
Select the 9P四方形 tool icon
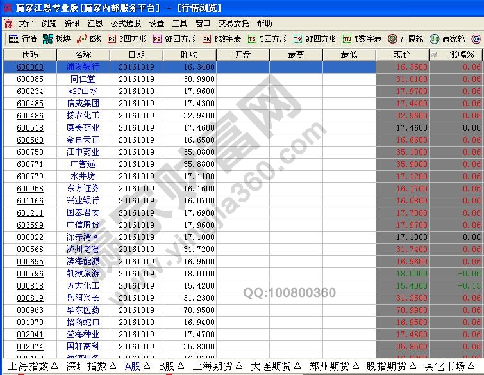tap(157, 39)
